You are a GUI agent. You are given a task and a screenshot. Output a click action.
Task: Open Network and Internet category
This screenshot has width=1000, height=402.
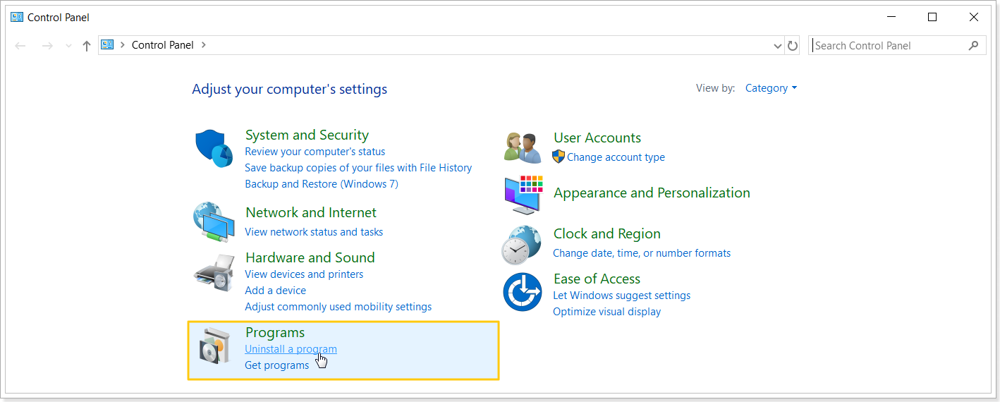[311, 212]
